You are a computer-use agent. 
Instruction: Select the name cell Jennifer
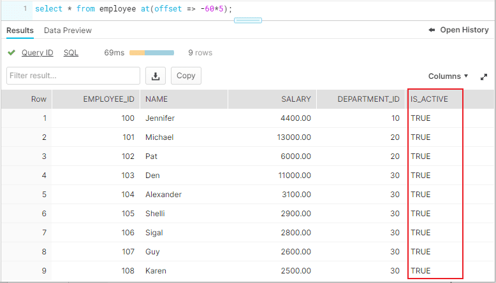(x=160, y=118)
